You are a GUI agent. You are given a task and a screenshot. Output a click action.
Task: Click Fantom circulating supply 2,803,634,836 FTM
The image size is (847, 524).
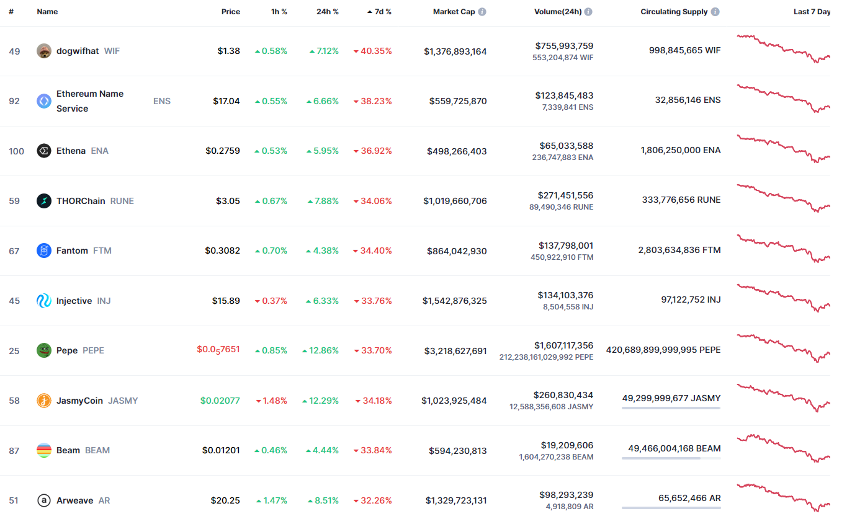(679, 250)
